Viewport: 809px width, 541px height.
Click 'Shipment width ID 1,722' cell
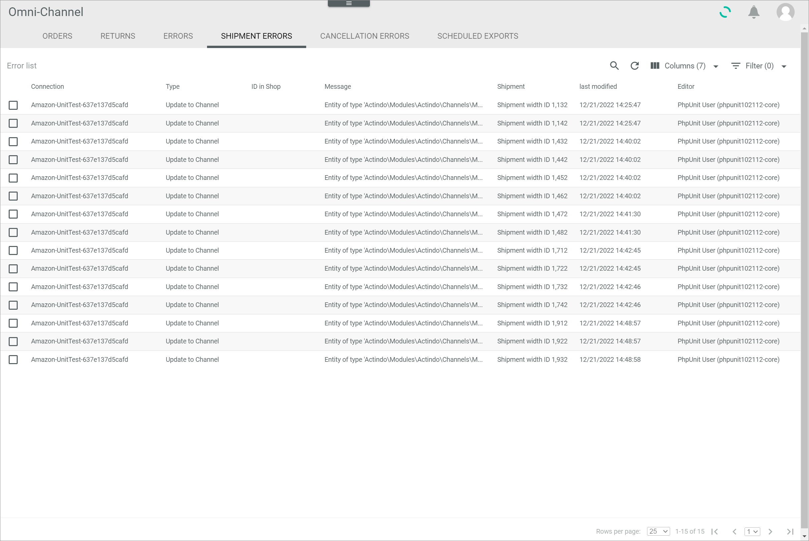(x=532, y=268)
